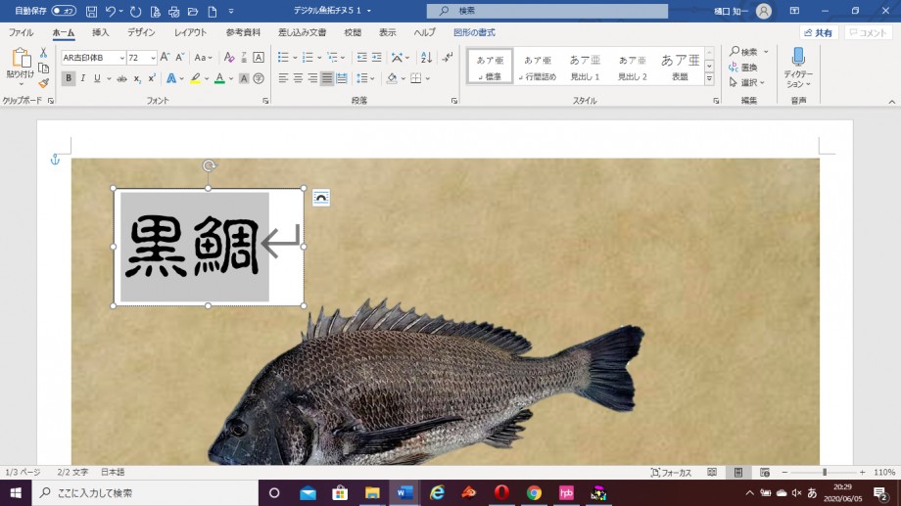Align text right
This screenshot has width=901, height=506.
tap(312, 78)
